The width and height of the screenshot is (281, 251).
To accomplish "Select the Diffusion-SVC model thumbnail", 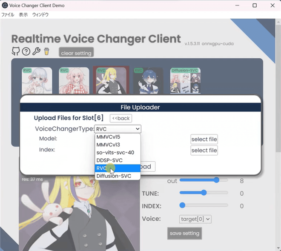I will 185,80.
